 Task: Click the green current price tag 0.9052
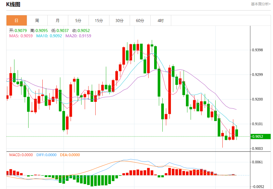tap(260, 136)
